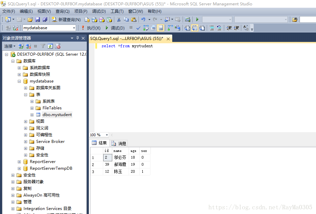Click the Activity Monitor icon

pos(188,19)
